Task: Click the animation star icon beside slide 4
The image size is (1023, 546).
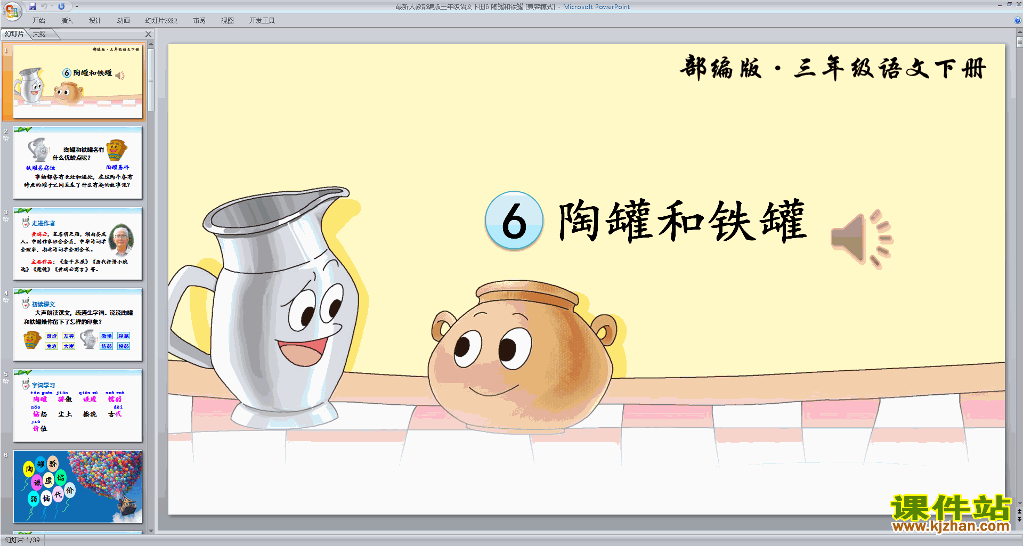Action: click(6, 300)
